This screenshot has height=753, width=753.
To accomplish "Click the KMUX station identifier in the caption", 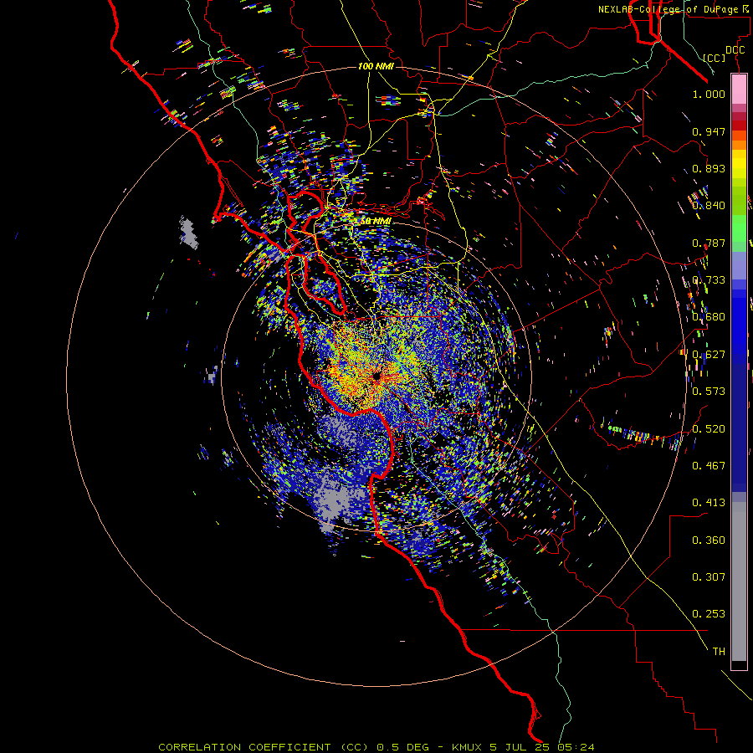I will click(x=469, y=747).
